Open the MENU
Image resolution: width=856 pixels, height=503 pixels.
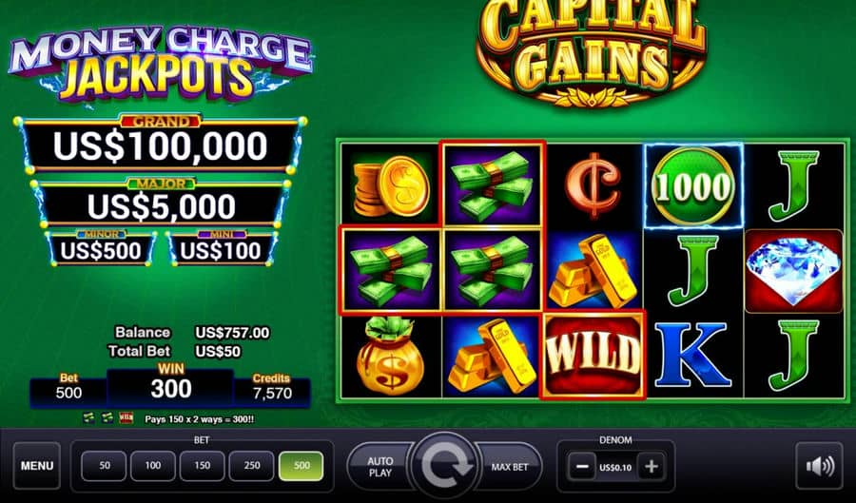(37, 466)
